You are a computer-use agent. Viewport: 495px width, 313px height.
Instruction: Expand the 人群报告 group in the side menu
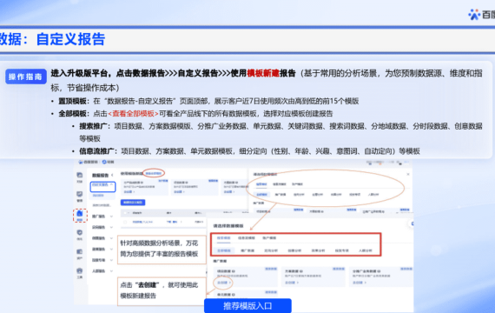111,271
